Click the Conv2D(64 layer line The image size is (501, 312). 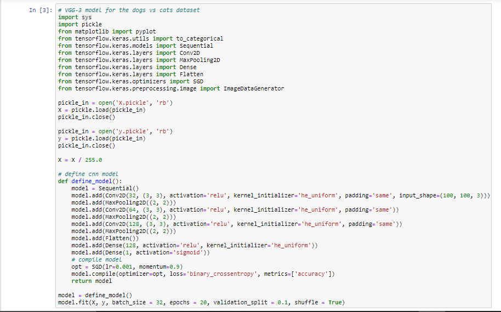pyautogui.click(x=235, y=209)
